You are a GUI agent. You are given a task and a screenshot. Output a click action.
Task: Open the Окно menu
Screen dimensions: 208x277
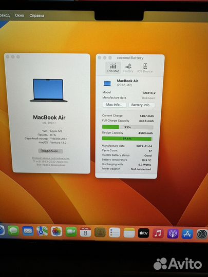pos(20,15)
